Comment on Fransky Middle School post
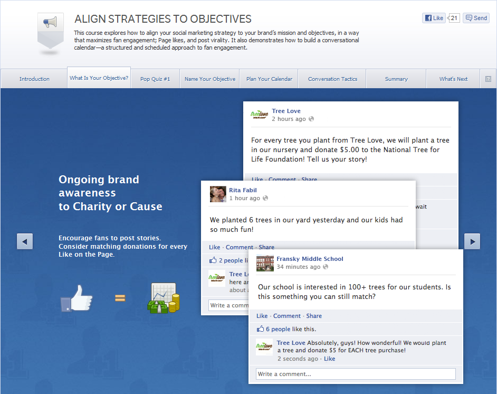The image size is (497, 394). [x=287, y=316]
